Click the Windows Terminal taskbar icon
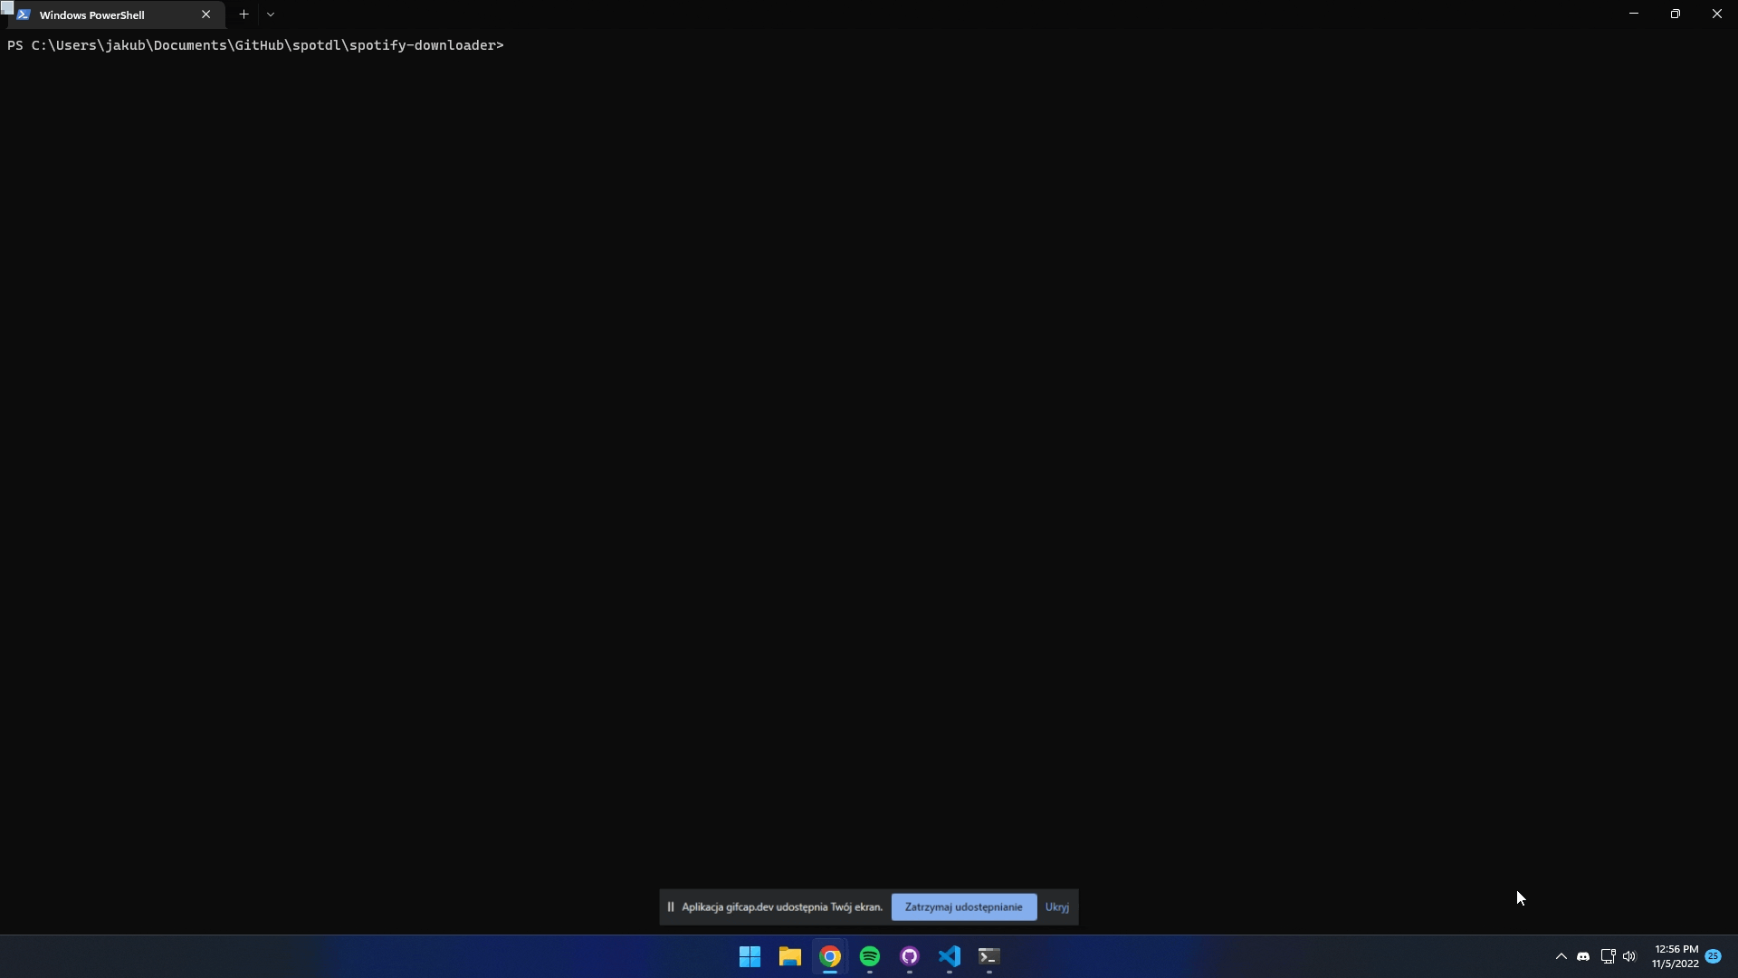Viewport: 1738px width, 978px height. 988,956
